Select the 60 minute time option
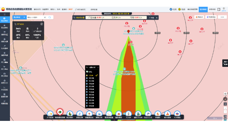Viewport: 228px width, 128px height. pyautogui.click(x=90, y=106)
